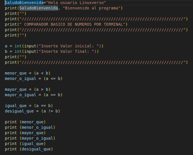Place cursor on the == equality operator
The image size is (193, 155).
[43, 106]
